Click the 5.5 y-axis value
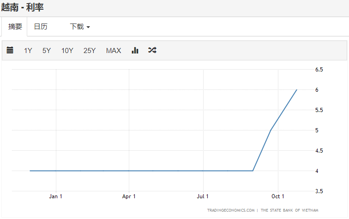 [319, 110]
